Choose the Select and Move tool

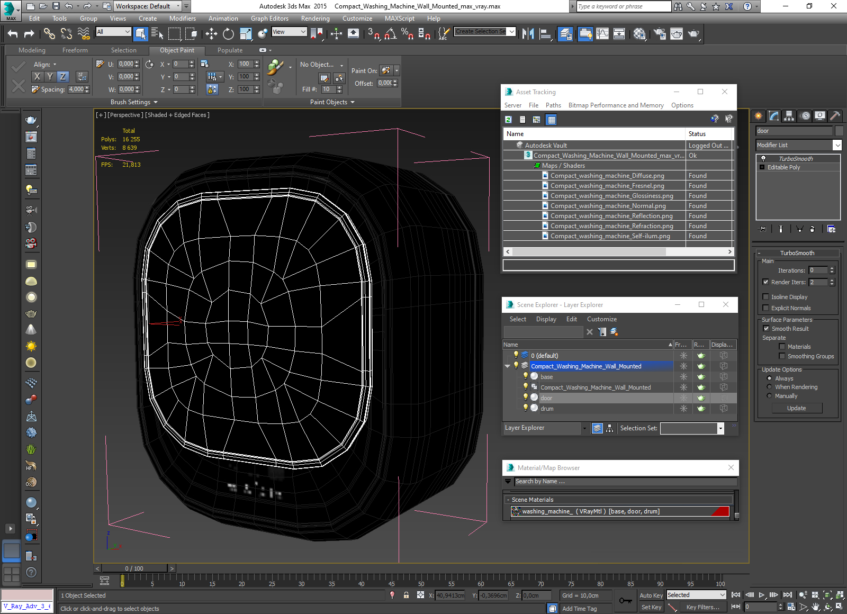click(x=211, y=34)
